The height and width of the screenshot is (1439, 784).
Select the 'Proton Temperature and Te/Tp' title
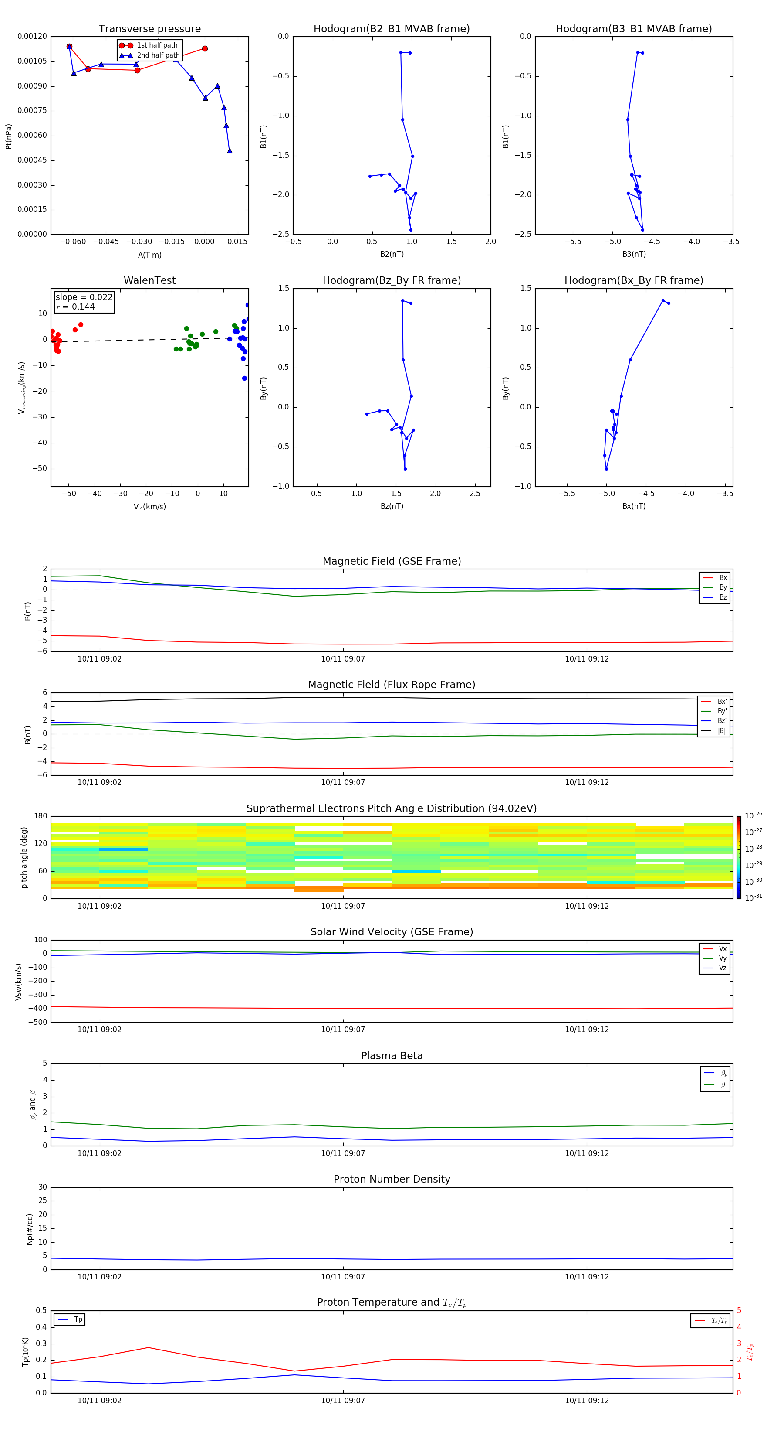click(x=392, y=1303)
